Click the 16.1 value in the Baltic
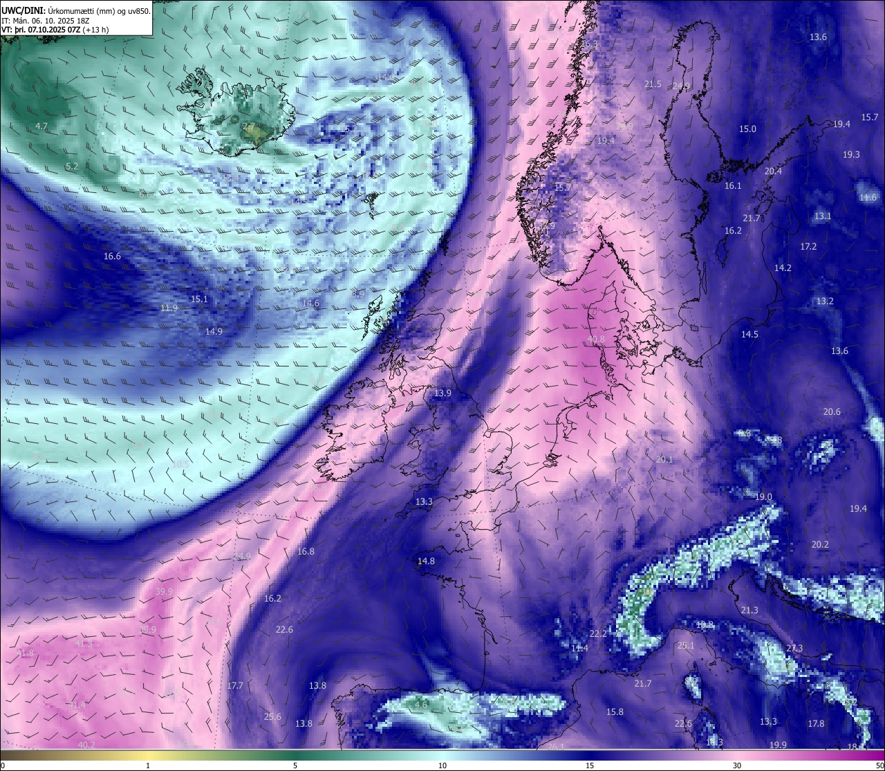This screenshot has height=771, width=885. pos(733,186)
